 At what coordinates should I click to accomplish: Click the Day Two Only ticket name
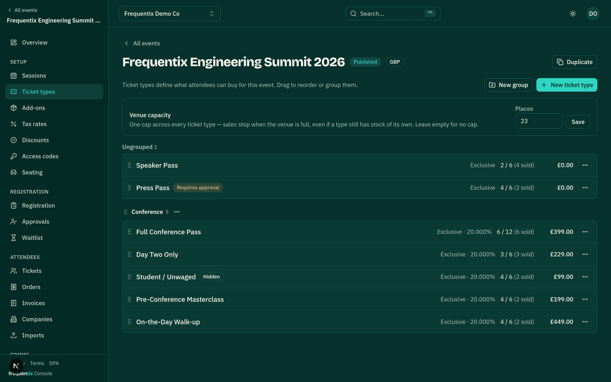pos(157,254)
